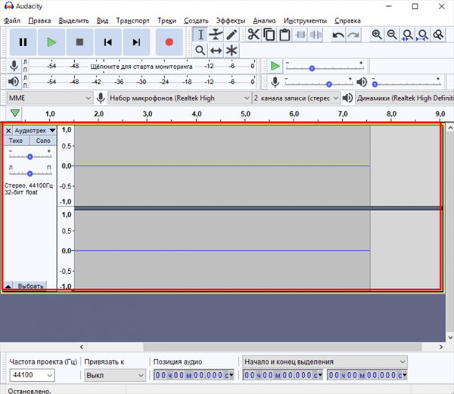Click the Pause button
454x394 pixels.
tap(23, 42)
